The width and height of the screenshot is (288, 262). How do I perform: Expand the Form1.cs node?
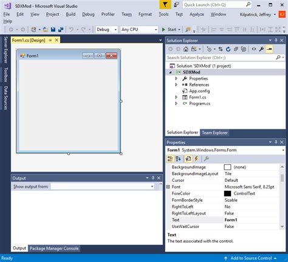(x=176, y=97)
